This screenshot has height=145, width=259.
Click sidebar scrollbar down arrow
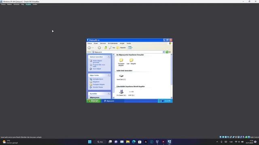coord(113,97)
